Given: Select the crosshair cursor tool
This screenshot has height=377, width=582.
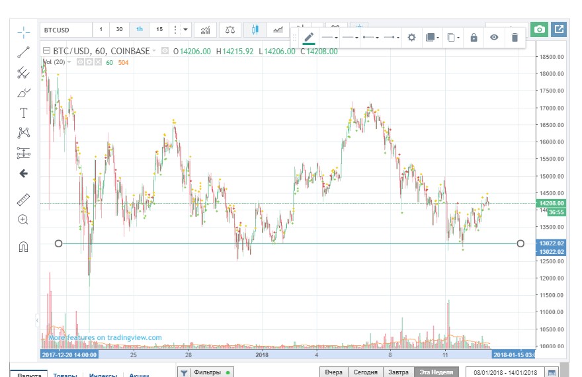Looking at the screenshot, I should click(x=24, y=32).
